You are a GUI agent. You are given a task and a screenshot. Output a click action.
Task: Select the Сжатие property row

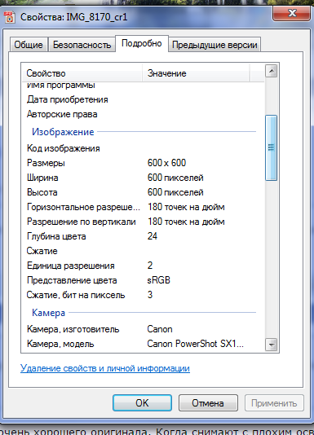[x=143, y=251]
